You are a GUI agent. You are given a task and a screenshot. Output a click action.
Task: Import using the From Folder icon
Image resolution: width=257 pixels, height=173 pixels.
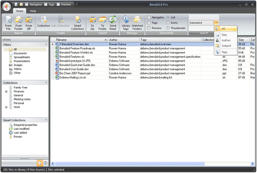pyautogui.click(x=18, y=23)
